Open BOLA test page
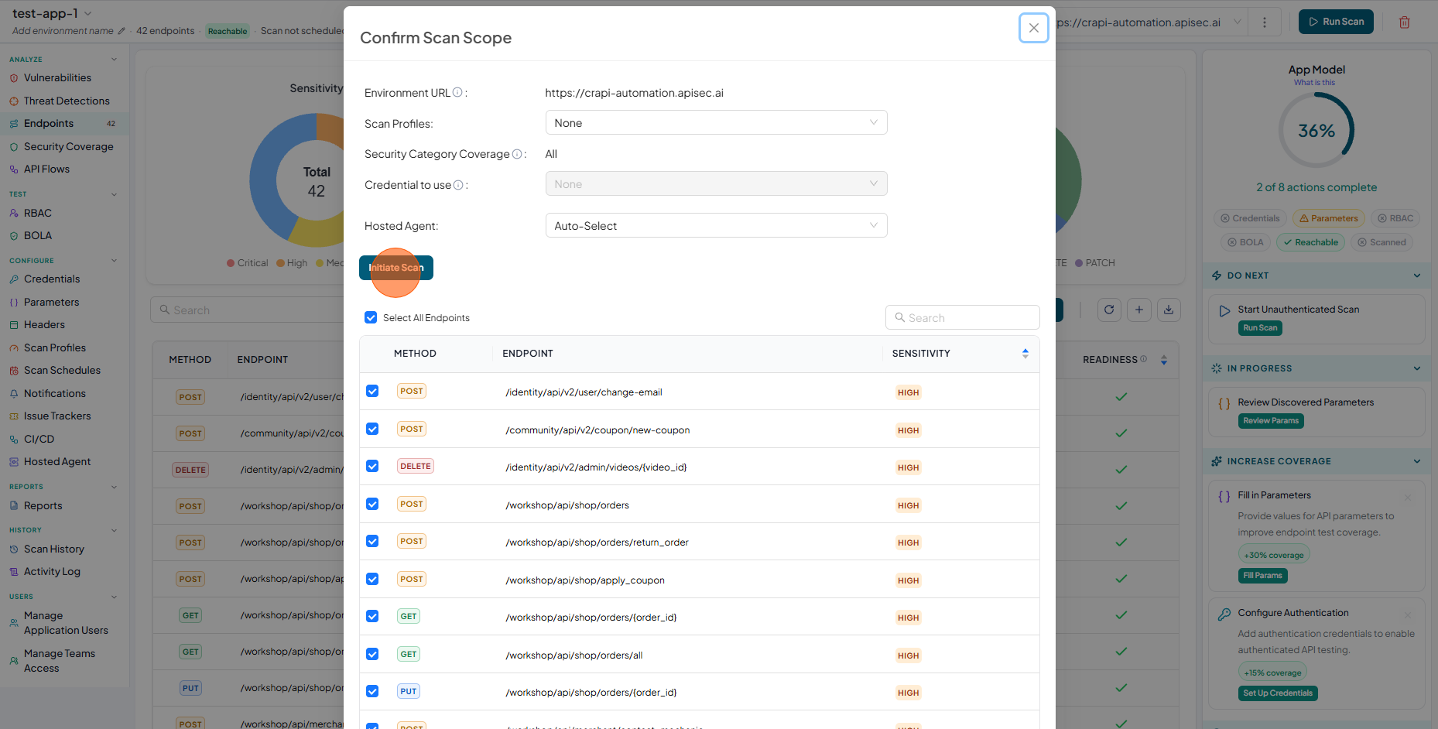The image size is (1438, 729). coord(38,235)
